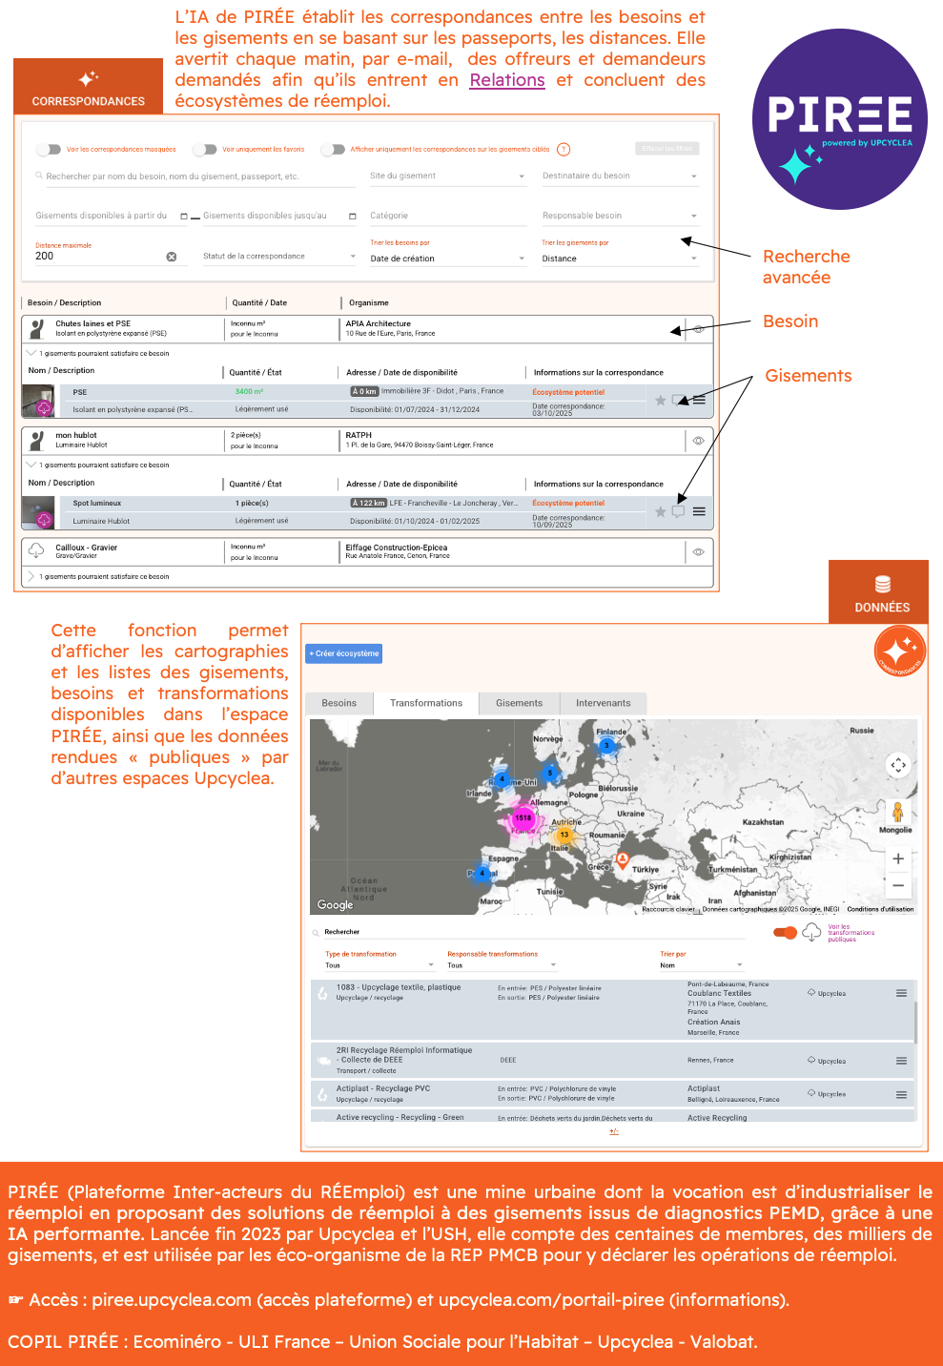Zoom out on the map
The image size is (943, 1366).
[898, 886]
